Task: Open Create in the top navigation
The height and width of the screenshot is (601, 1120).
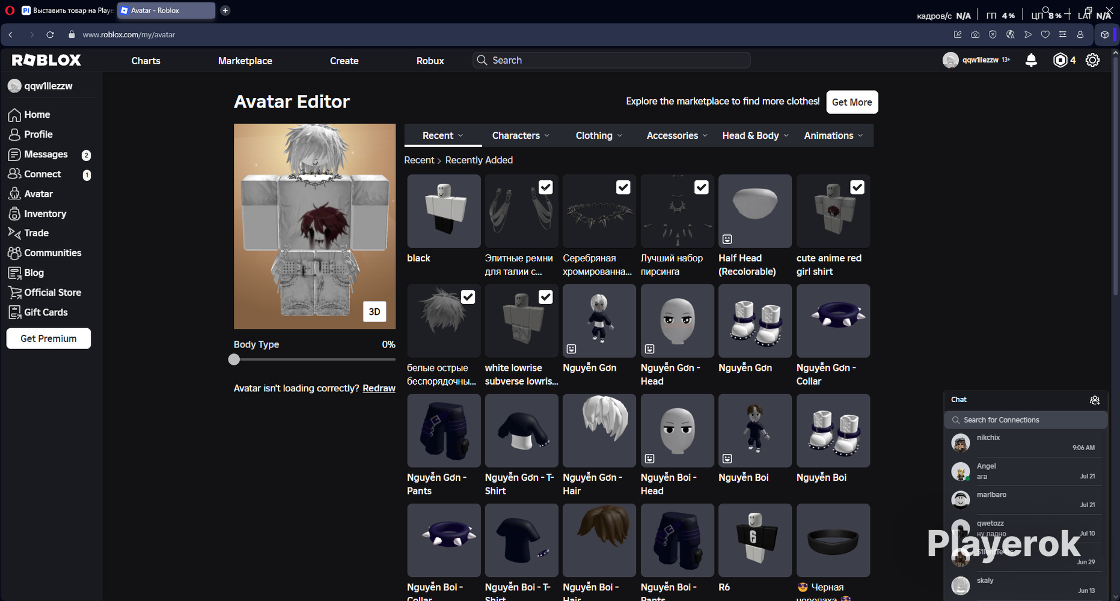Action: tap(344, 61)
